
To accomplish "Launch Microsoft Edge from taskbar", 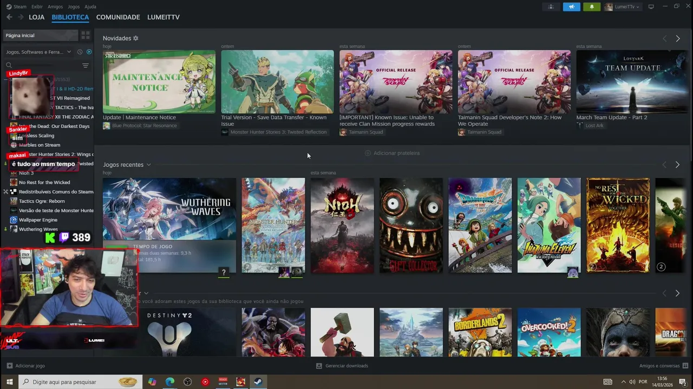I will pos(169,382).
